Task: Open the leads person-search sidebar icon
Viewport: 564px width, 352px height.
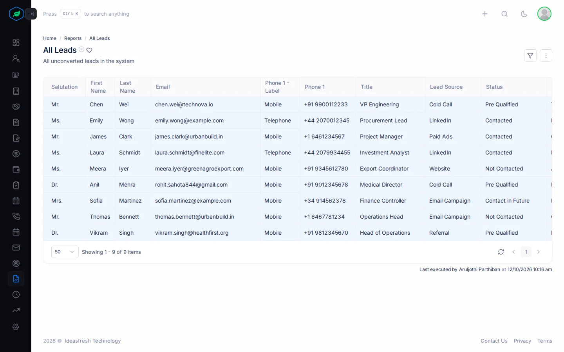Action: coord(16,59)
